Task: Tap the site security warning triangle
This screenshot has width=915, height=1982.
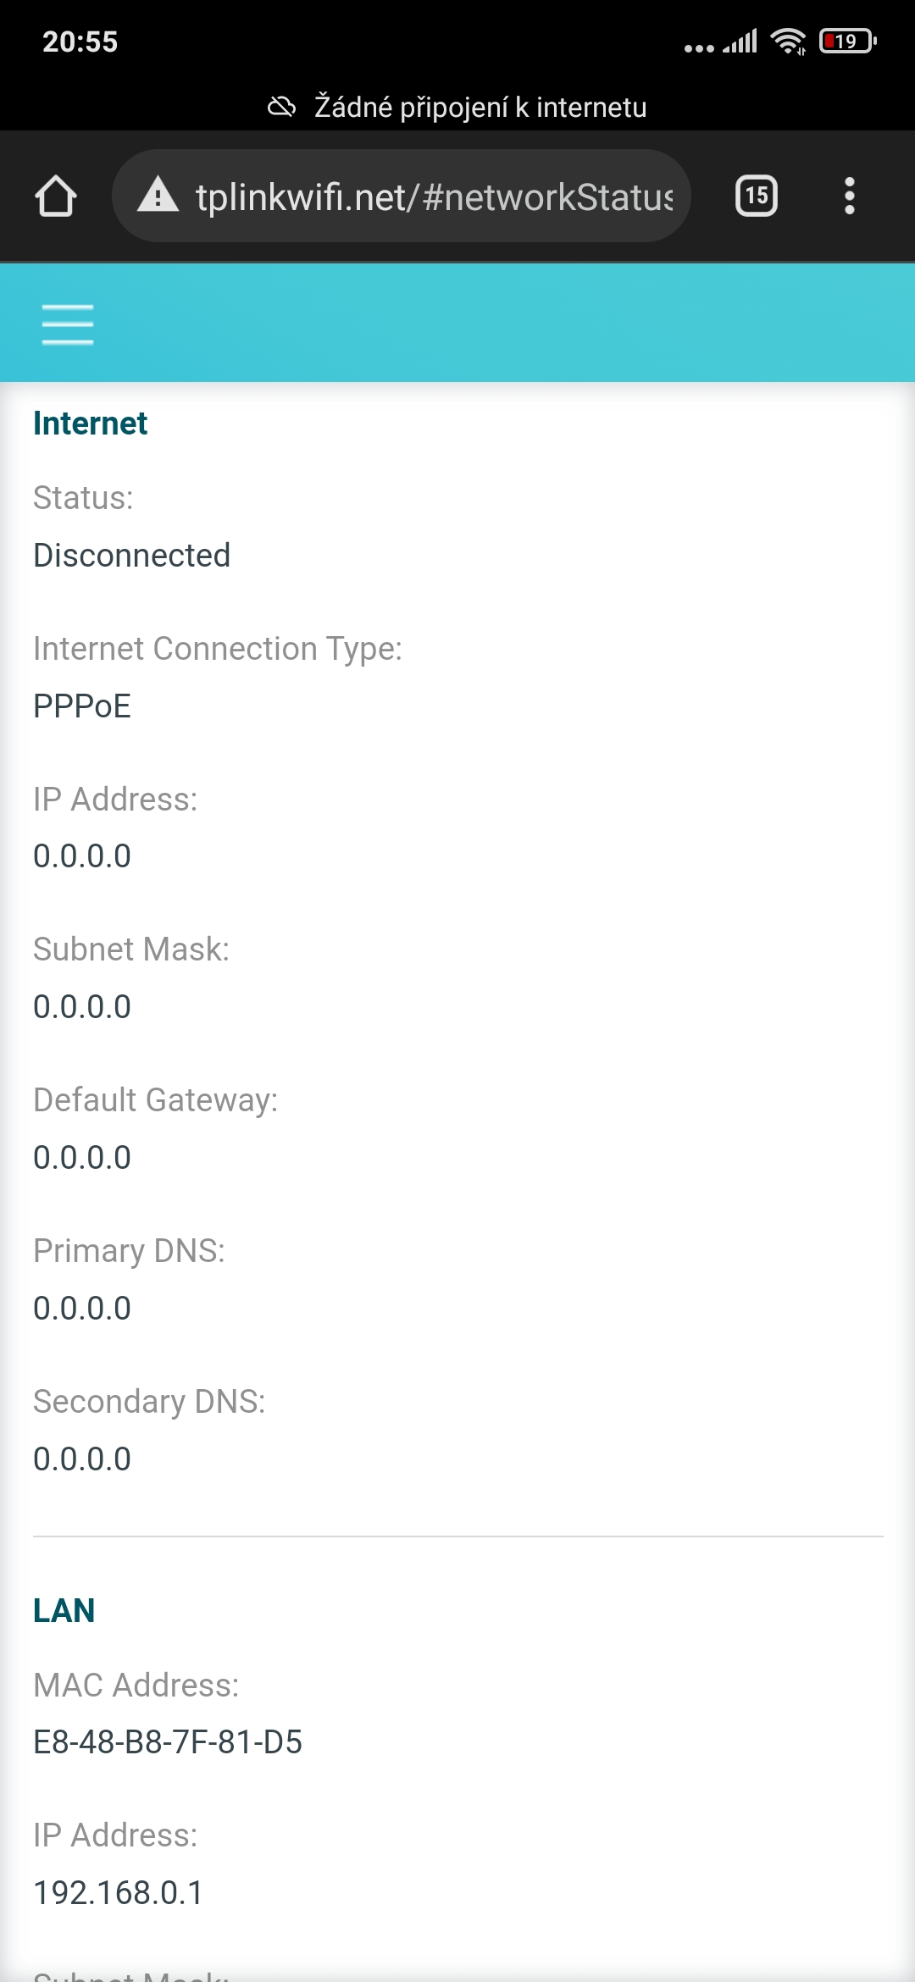Action: [158, 196]
